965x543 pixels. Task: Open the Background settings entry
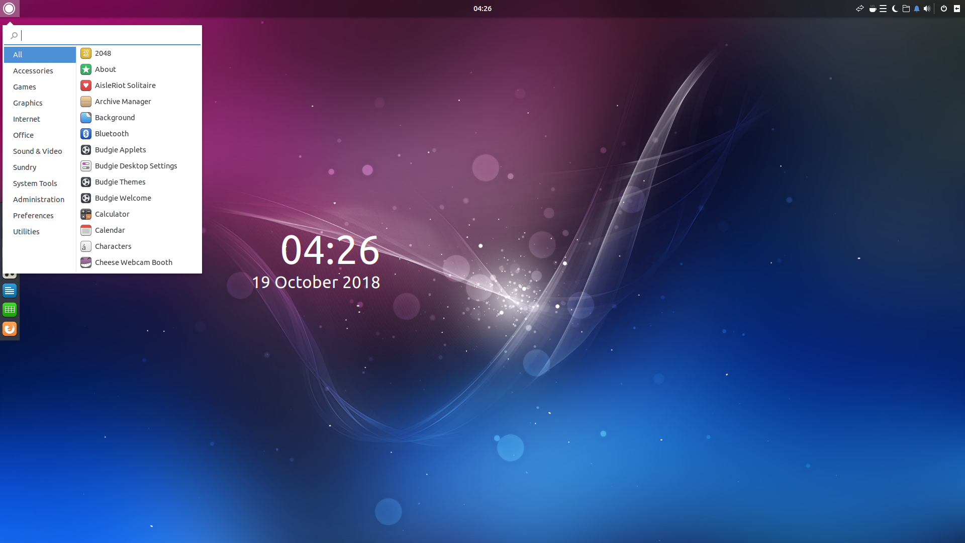click(139, 118)
